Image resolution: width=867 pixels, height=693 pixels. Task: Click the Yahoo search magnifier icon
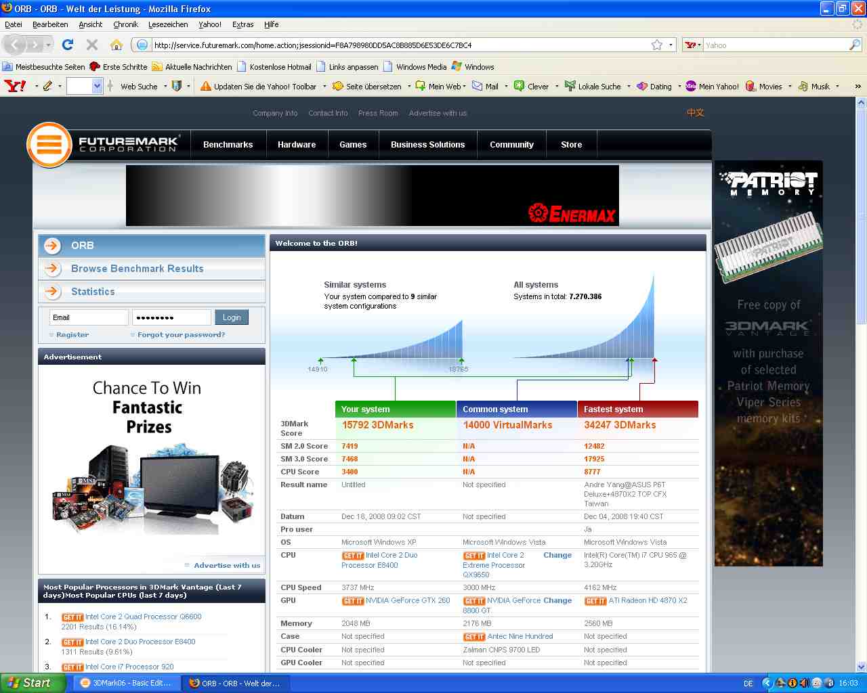[x=855, y=45]
